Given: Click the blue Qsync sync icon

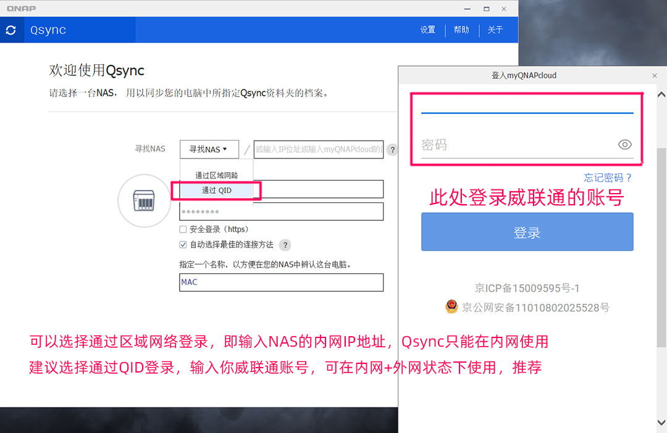Looking at the screenshot, I should (11, 30).
